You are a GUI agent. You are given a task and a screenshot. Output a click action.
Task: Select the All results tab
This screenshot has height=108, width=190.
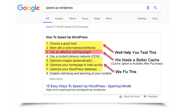[47, 19]
